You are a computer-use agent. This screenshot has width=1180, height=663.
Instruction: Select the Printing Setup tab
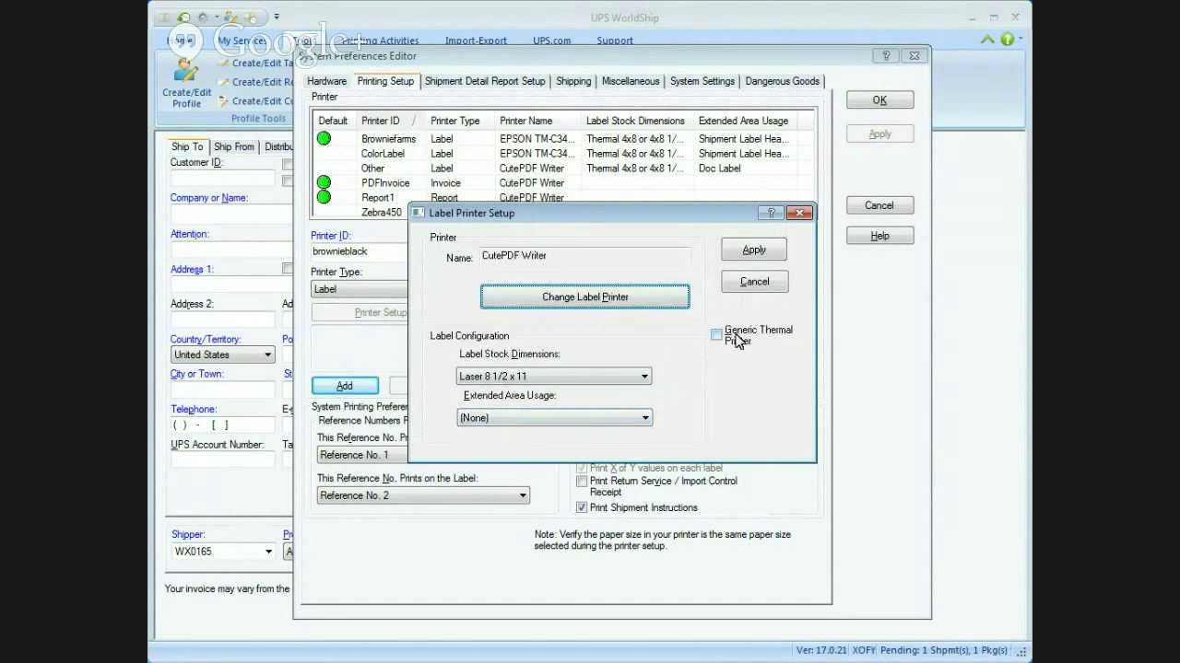(385, 81)
